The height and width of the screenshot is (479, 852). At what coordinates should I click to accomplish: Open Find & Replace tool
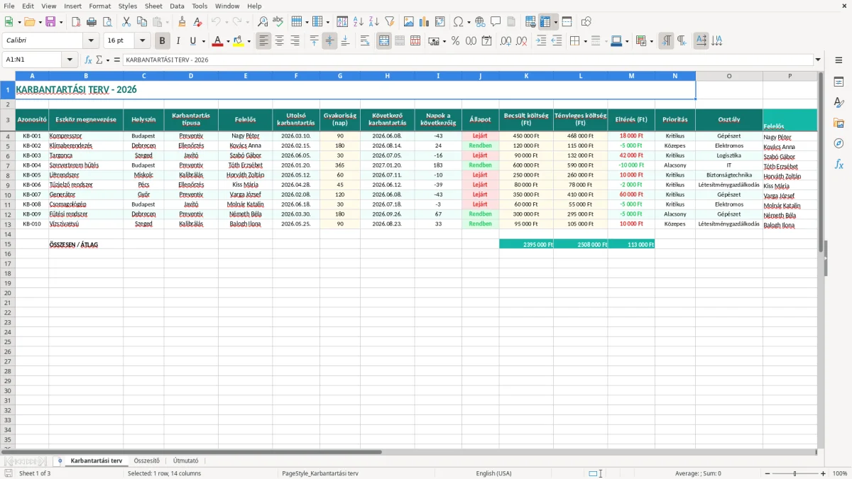263,22
